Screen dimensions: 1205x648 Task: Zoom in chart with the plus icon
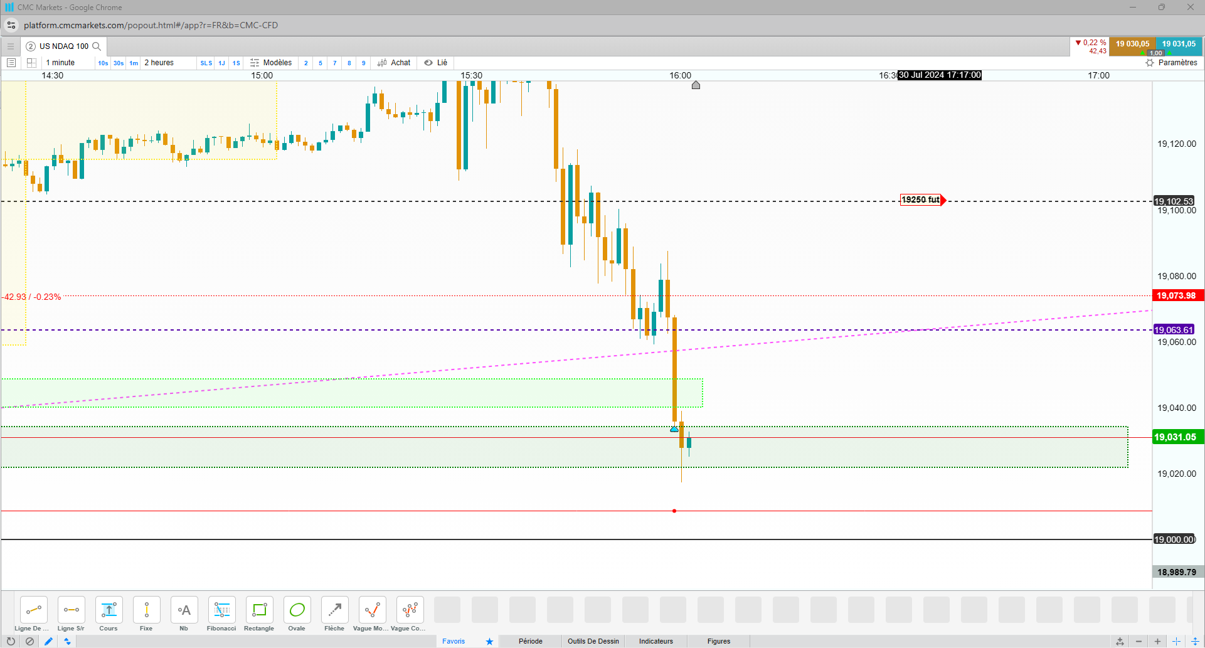tap(1157, 641)
